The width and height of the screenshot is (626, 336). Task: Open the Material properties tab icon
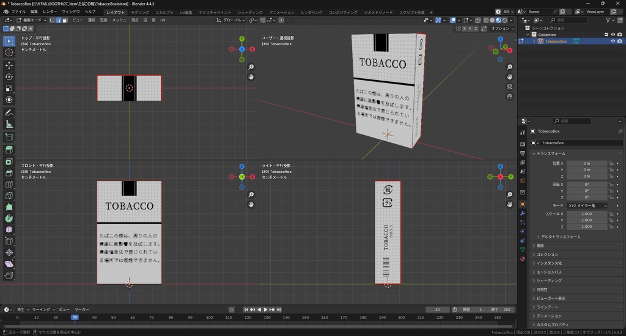tap(522, 258)
